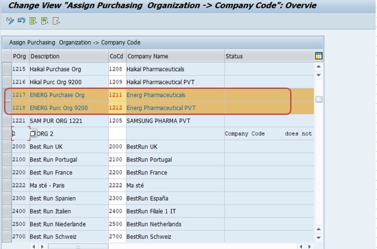
Task: Click Best Run Spanien description
Action: (53, 198)
